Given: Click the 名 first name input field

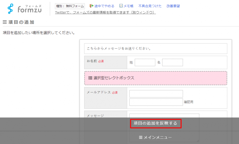Looking at the screenshot, I should coord(172,62).
